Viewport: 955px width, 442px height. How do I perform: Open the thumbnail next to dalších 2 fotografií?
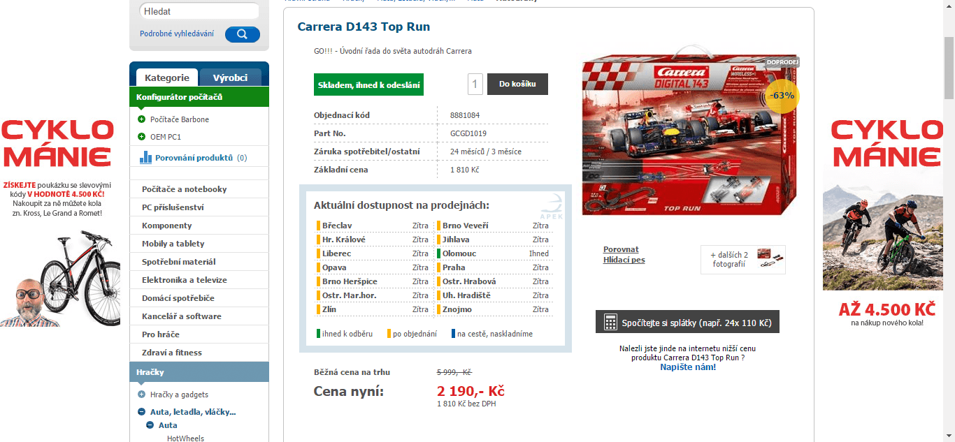click(x=766, y=259)
